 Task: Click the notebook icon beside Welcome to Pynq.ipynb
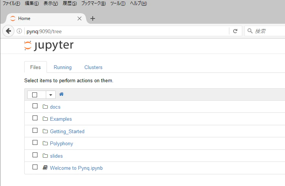pos(45,168)
